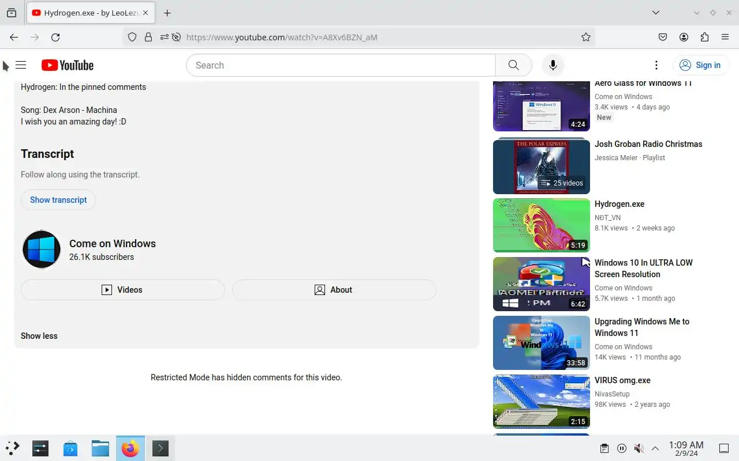Image resolution: width=739 pixels, height=461 pixels.
Task: Bookmark this page with the star
Action: pos(586,37)
